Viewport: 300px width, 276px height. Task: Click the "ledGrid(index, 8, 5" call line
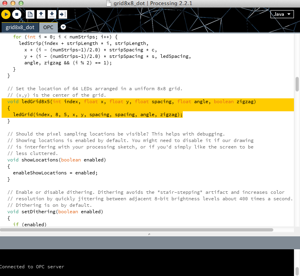click(98, 115)
